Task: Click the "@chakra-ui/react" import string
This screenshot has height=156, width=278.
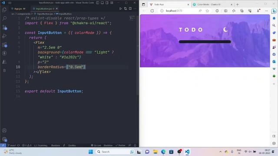Action: point(90,23)
